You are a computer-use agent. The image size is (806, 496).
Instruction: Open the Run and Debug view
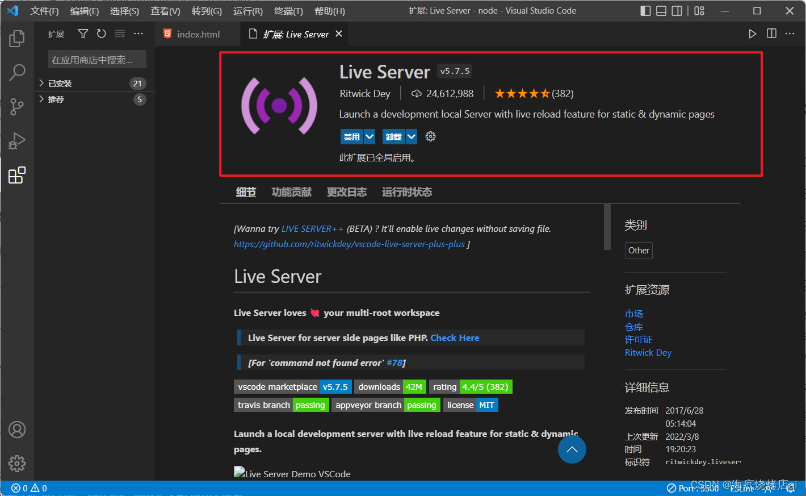(17, 141)
